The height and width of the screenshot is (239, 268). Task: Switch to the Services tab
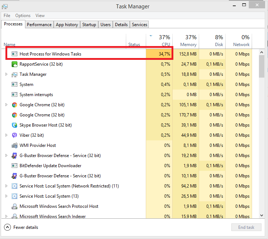140,25
